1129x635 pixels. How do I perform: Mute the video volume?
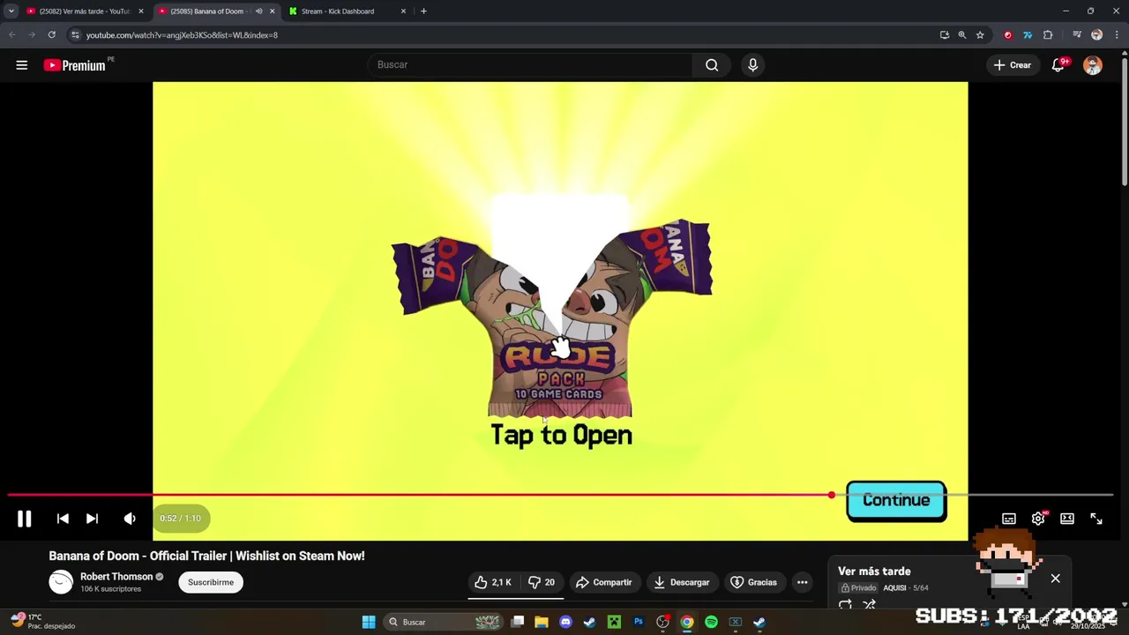pyautogui.click(x=130, y=519)
